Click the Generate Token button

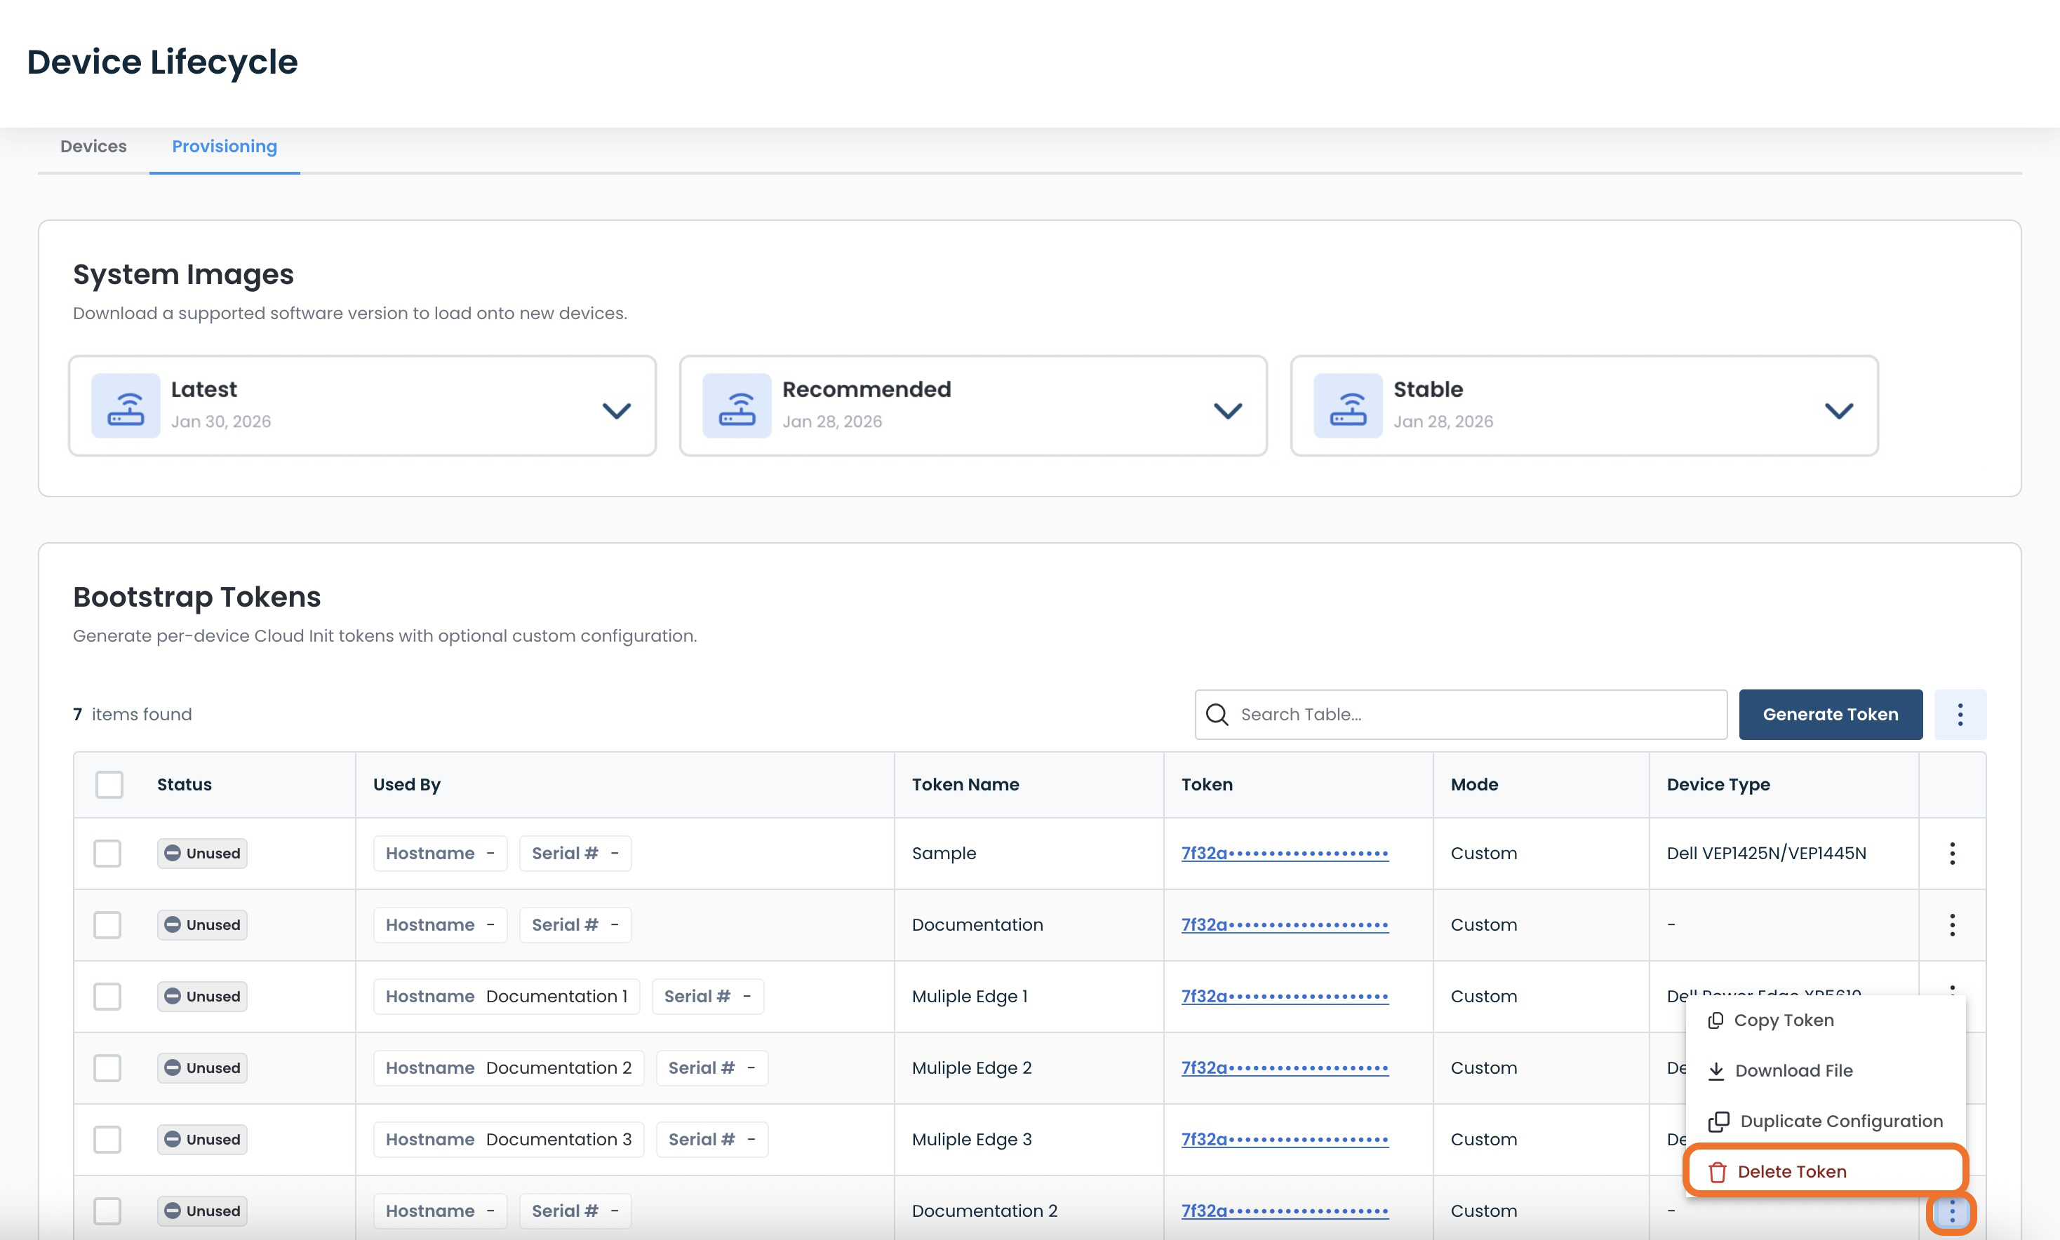click(x=1830, y=715)
